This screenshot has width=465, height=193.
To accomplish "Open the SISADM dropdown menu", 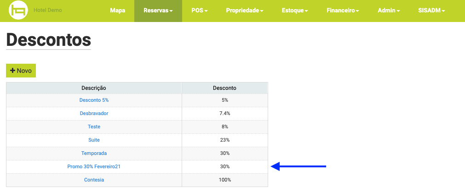I will tap(431, 11).
